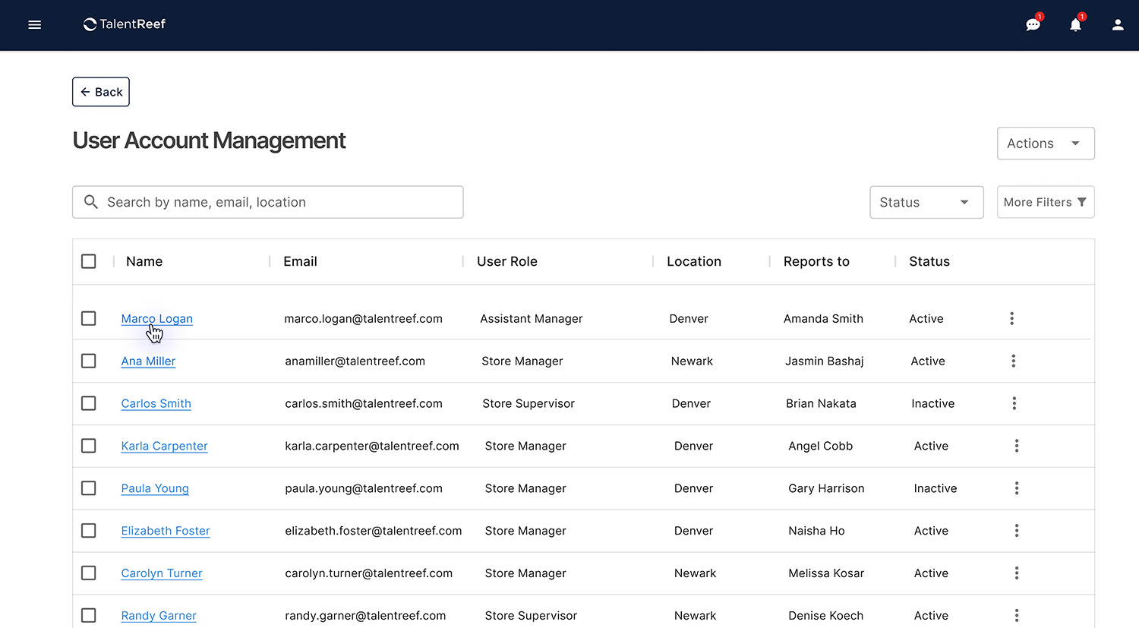Click the search magnifier icon
The width and height of the screenshot is (1139, 628).
click(x=91, y=202)
